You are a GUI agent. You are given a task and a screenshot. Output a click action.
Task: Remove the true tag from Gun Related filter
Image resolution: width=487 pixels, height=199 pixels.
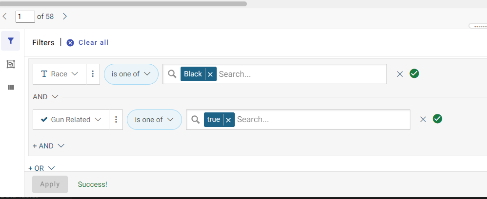(x=228, y=120)
